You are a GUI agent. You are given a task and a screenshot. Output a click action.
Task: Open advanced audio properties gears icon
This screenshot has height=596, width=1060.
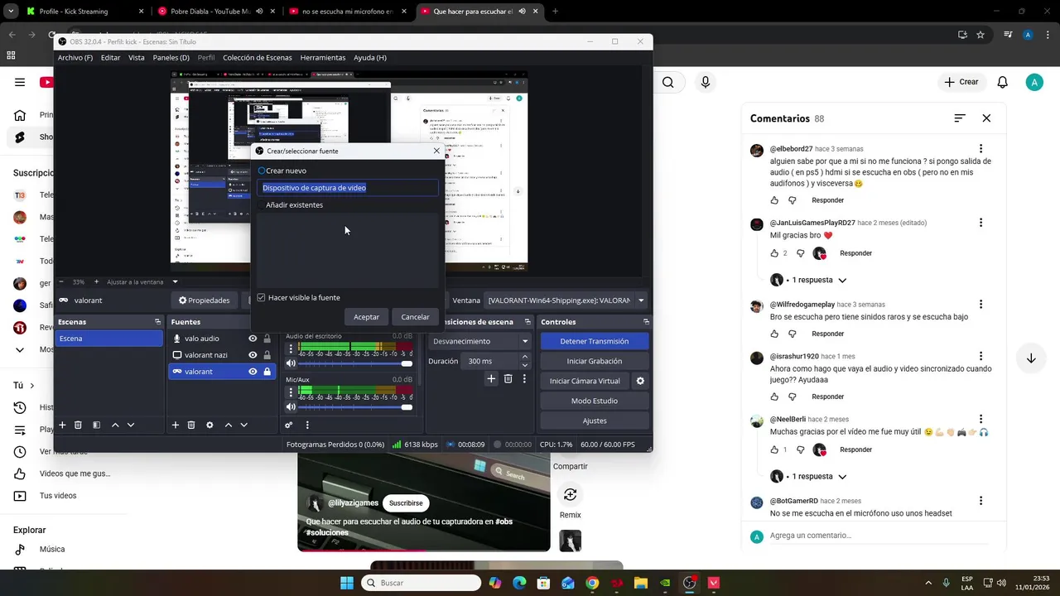pos(289,425)
